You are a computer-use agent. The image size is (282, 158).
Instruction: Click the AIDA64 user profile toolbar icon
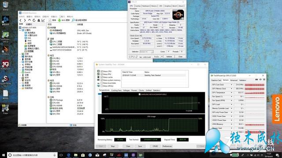[38, 20]
